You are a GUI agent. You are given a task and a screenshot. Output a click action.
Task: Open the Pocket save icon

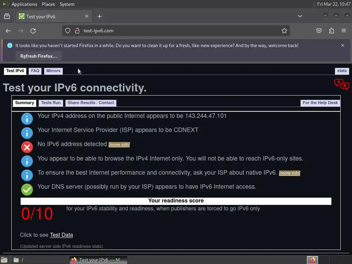pos(319,31)
